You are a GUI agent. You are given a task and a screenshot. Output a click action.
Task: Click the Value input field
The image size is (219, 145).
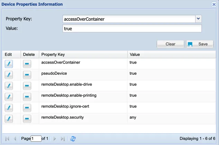point(132,28)
